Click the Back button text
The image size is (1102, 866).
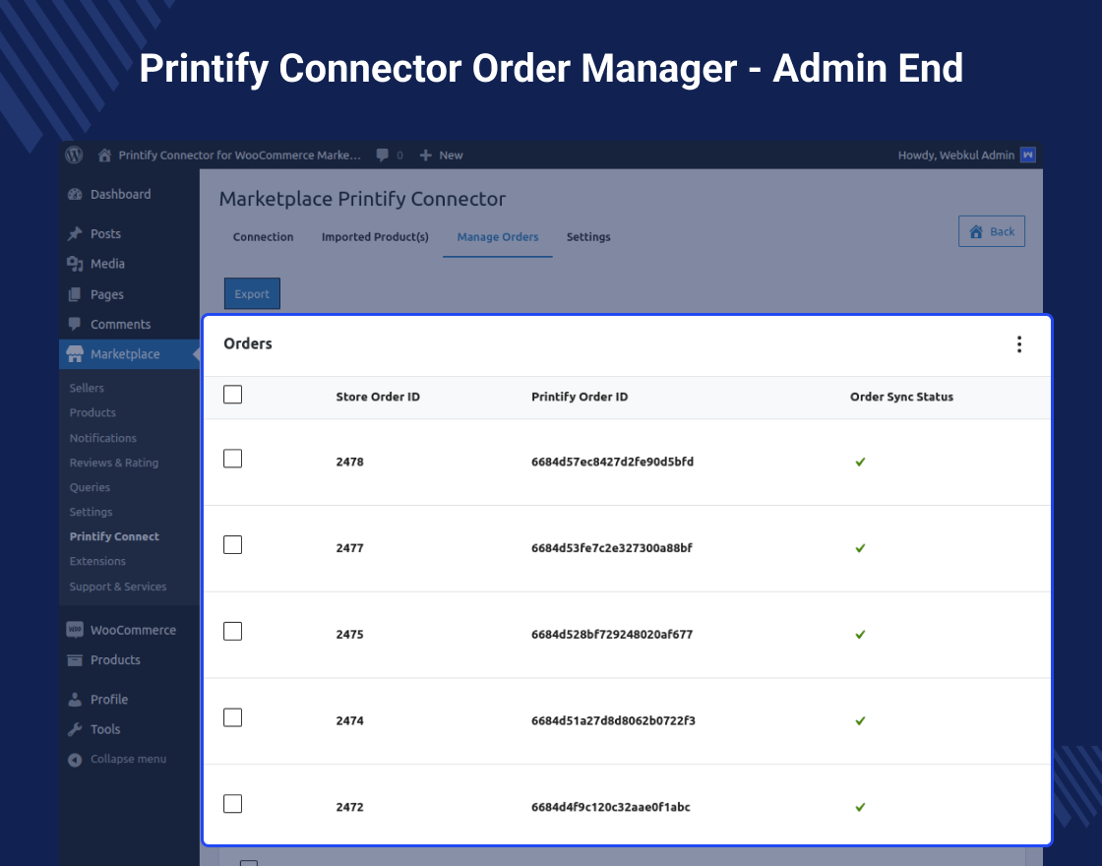(1003, 232)
